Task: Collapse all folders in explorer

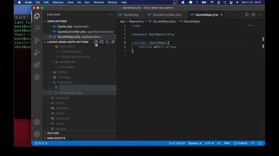Action: tap(113, 42)
